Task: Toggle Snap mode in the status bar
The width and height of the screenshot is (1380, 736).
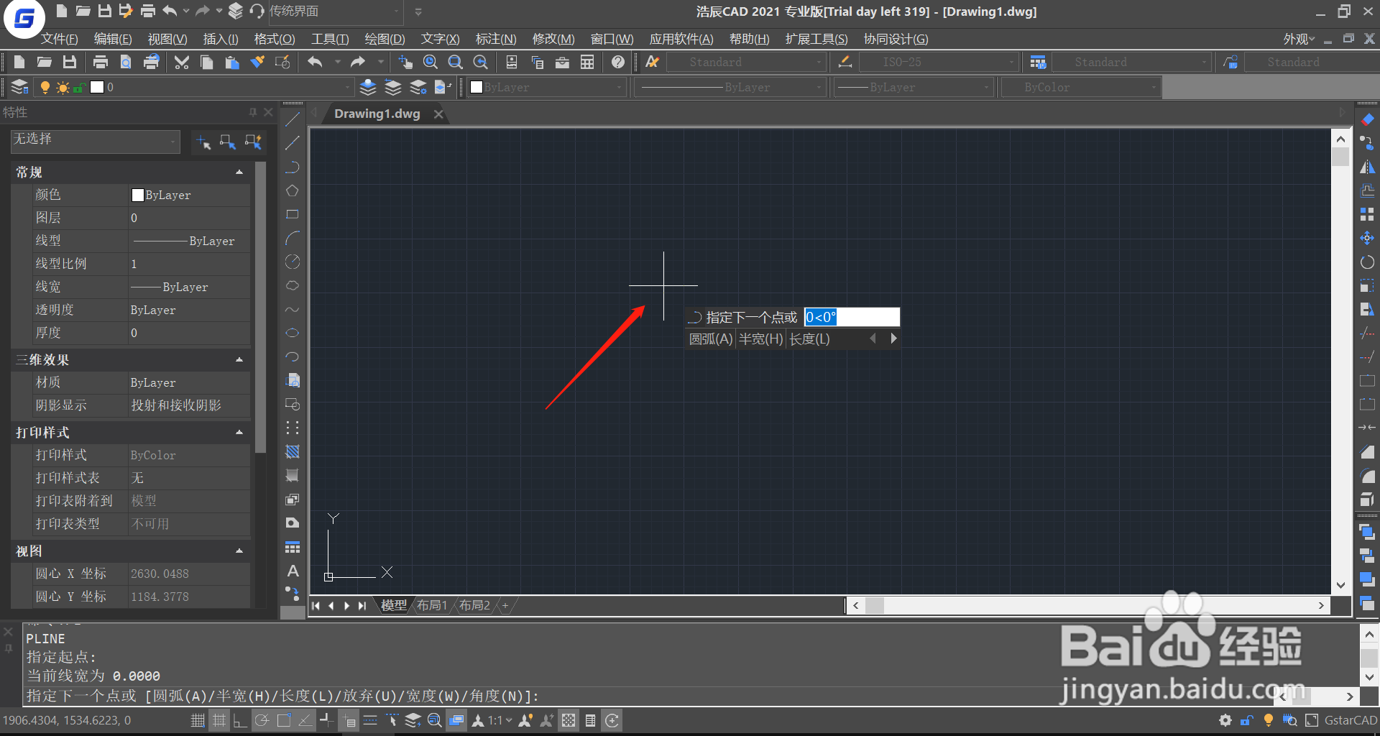Action: tap(198, 720)
